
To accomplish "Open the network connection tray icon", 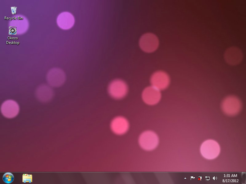I will point(207,178).
